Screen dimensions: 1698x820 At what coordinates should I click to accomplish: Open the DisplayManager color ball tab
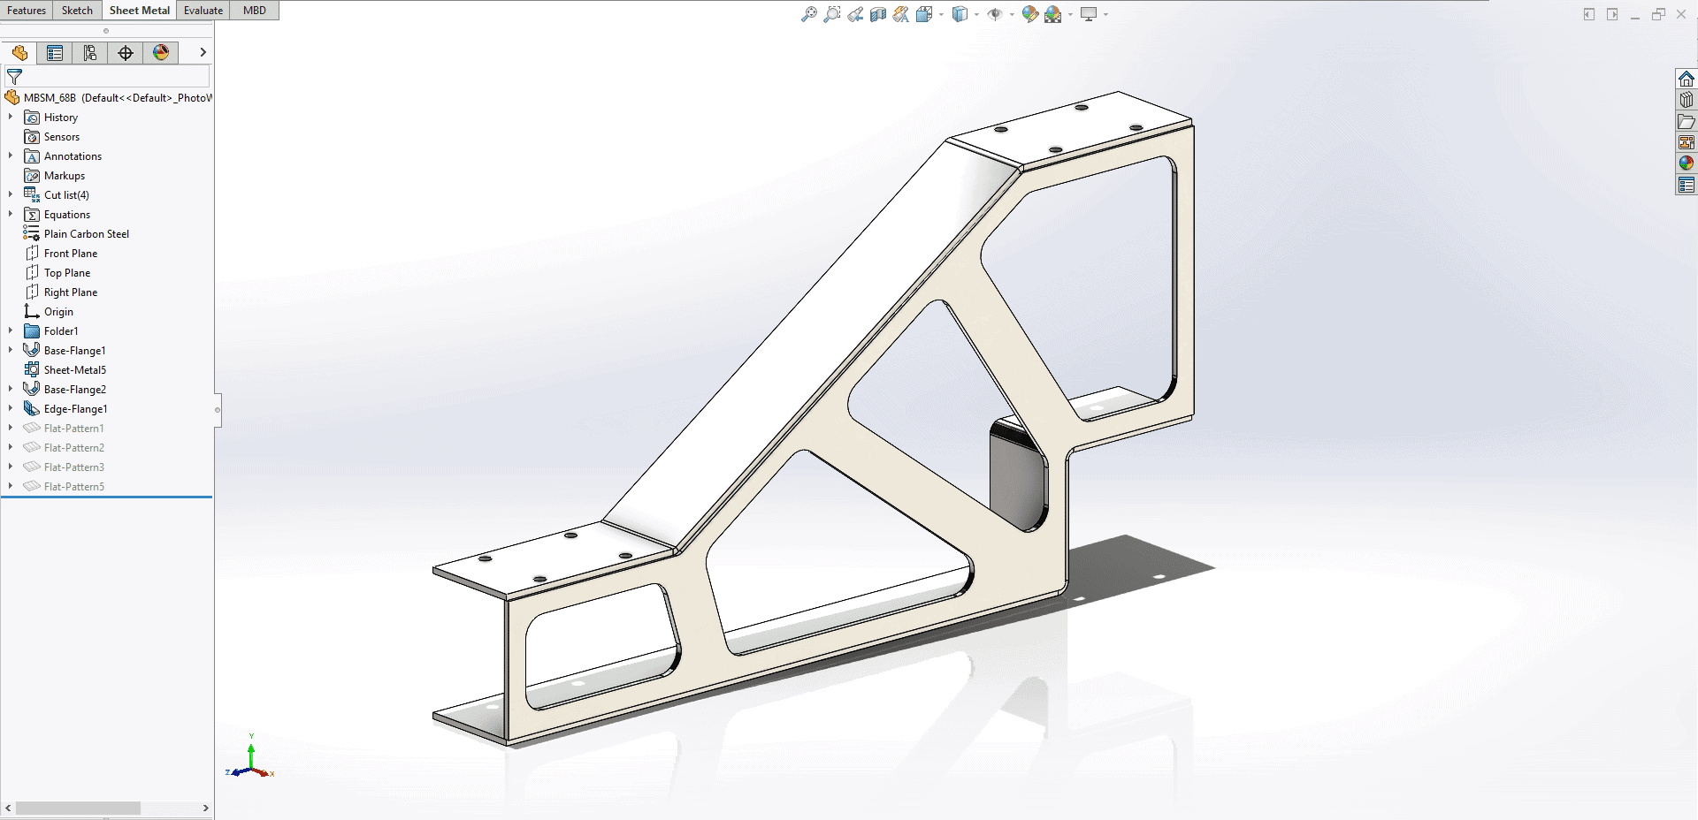click(x=161, y=53)
